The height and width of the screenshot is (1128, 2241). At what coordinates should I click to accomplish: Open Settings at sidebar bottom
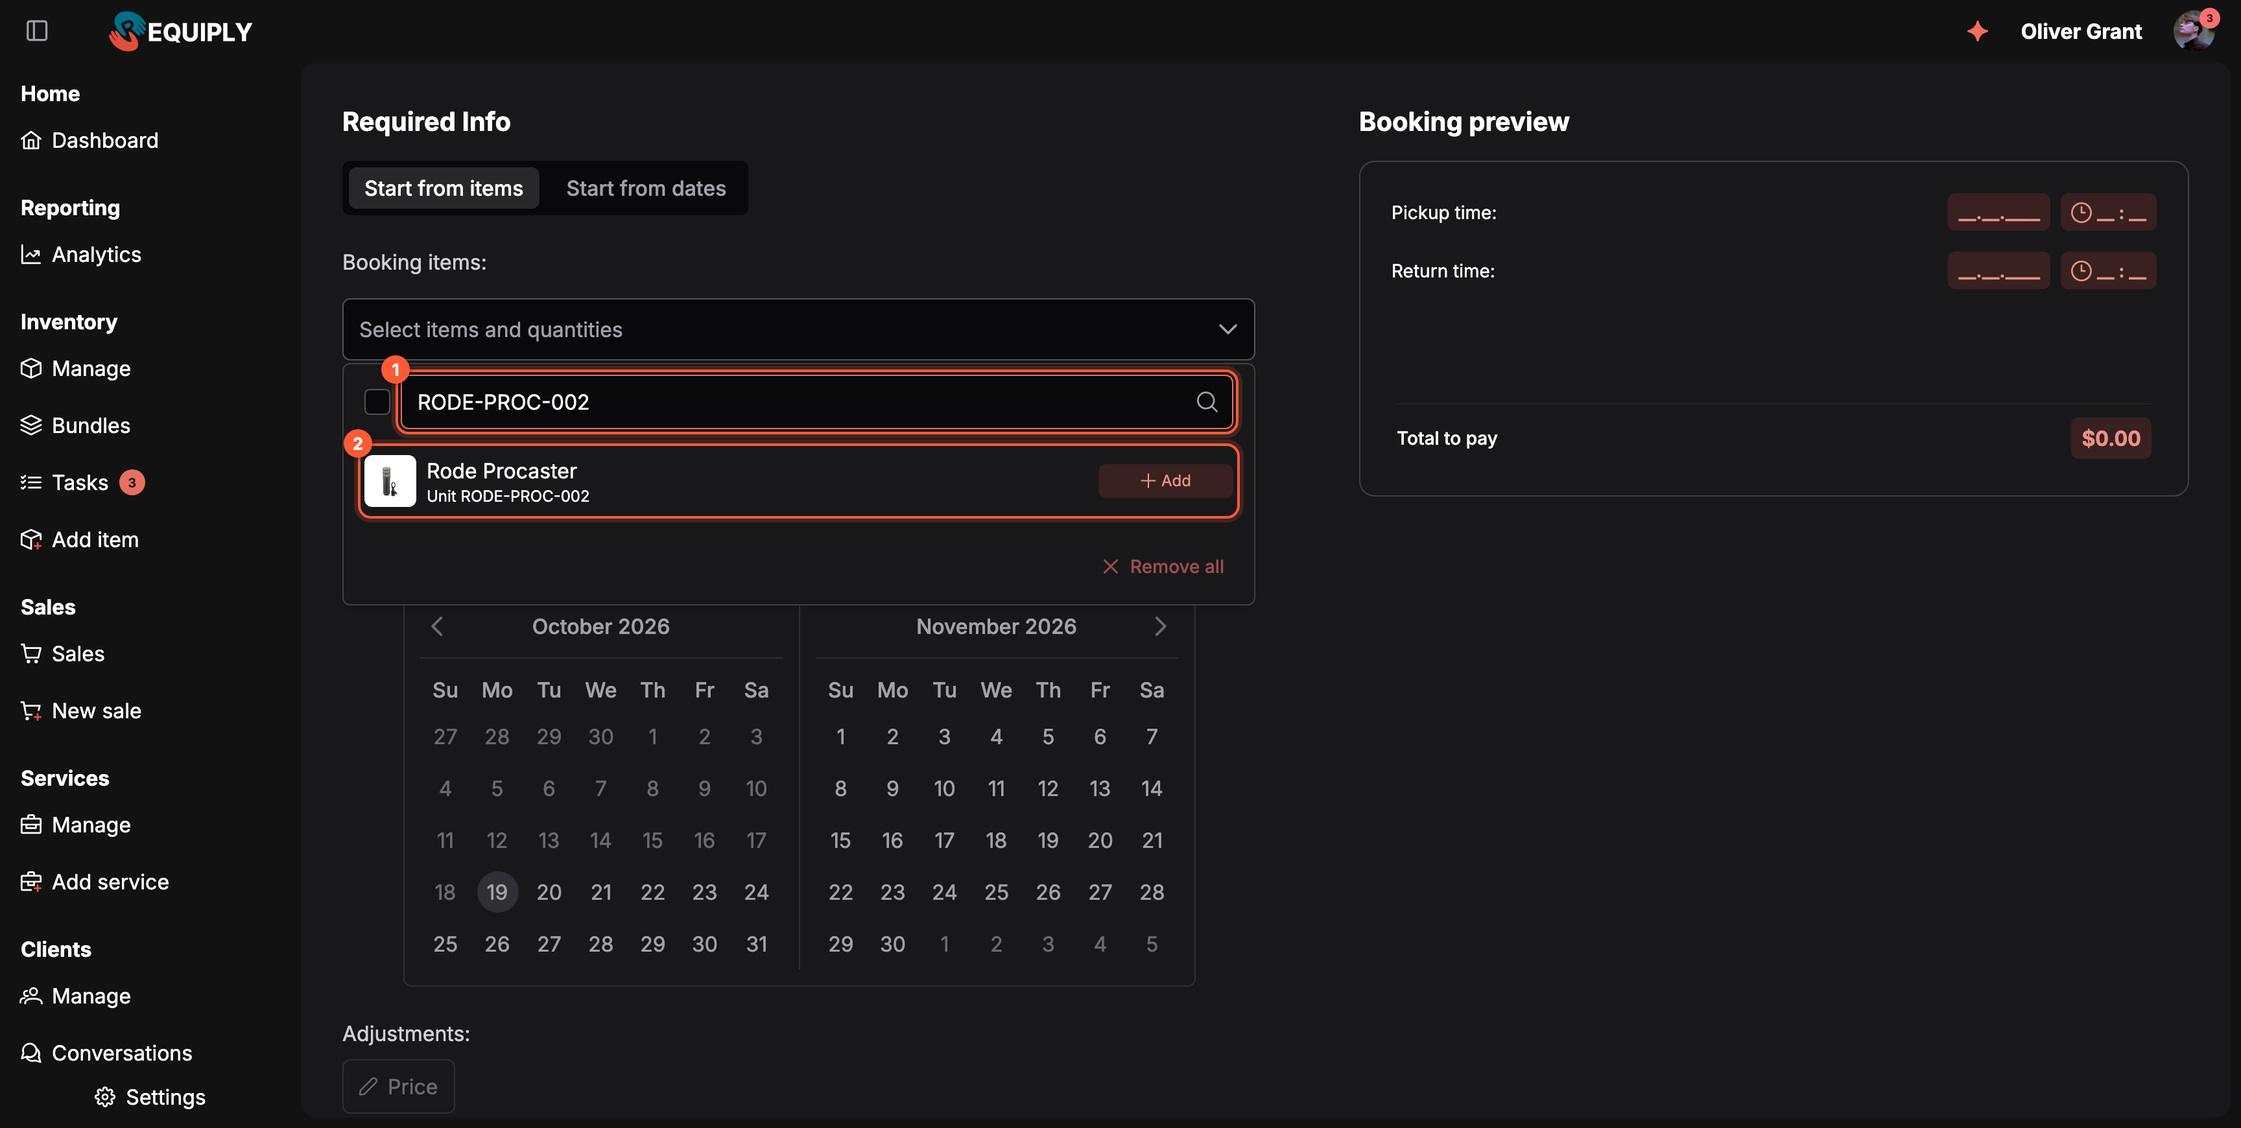click(150, 1097)
